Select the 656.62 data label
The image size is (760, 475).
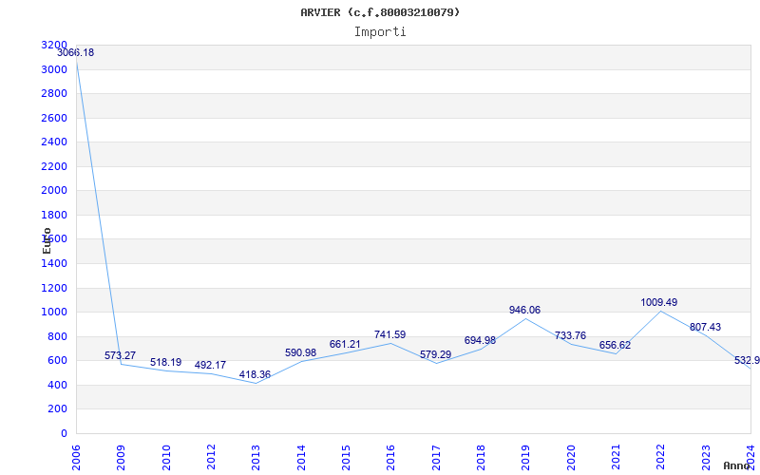coord(615,346)
